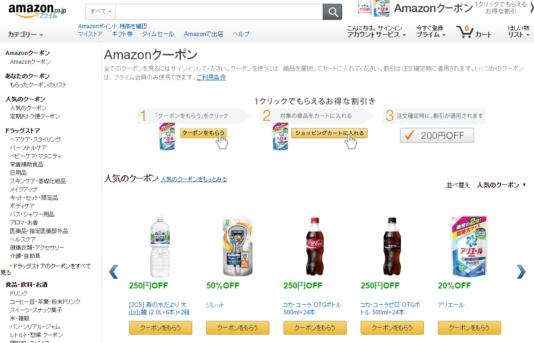This screenshot has height=343, width=534.
Task: Open the すべて search category dropdown
Action: (x=101, y=12)
